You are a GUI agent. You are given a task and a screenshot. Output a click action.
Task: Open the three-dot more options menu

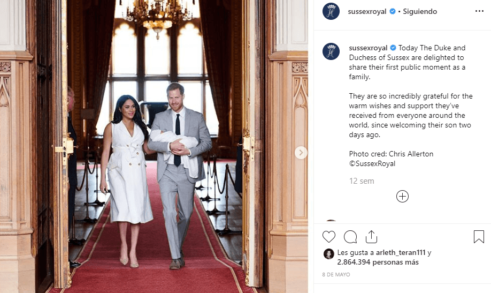pos(479,11)
